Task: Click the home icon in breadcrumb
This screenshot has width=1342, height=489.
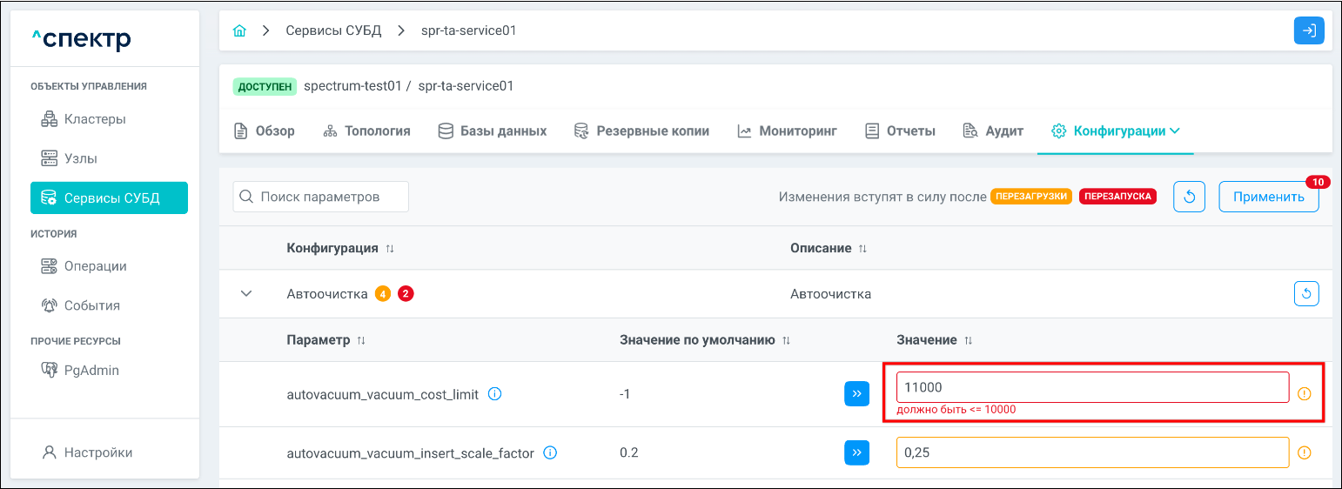Action: 239,30
